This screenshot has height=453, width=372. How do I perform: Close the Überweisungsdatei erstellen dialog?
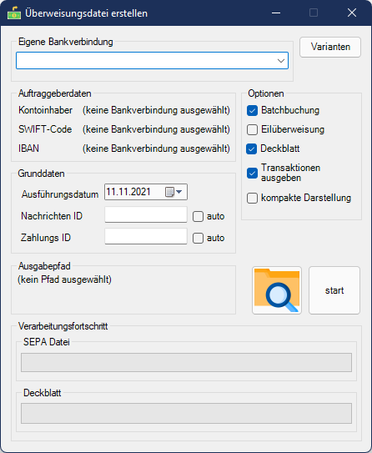click(352, 13)
